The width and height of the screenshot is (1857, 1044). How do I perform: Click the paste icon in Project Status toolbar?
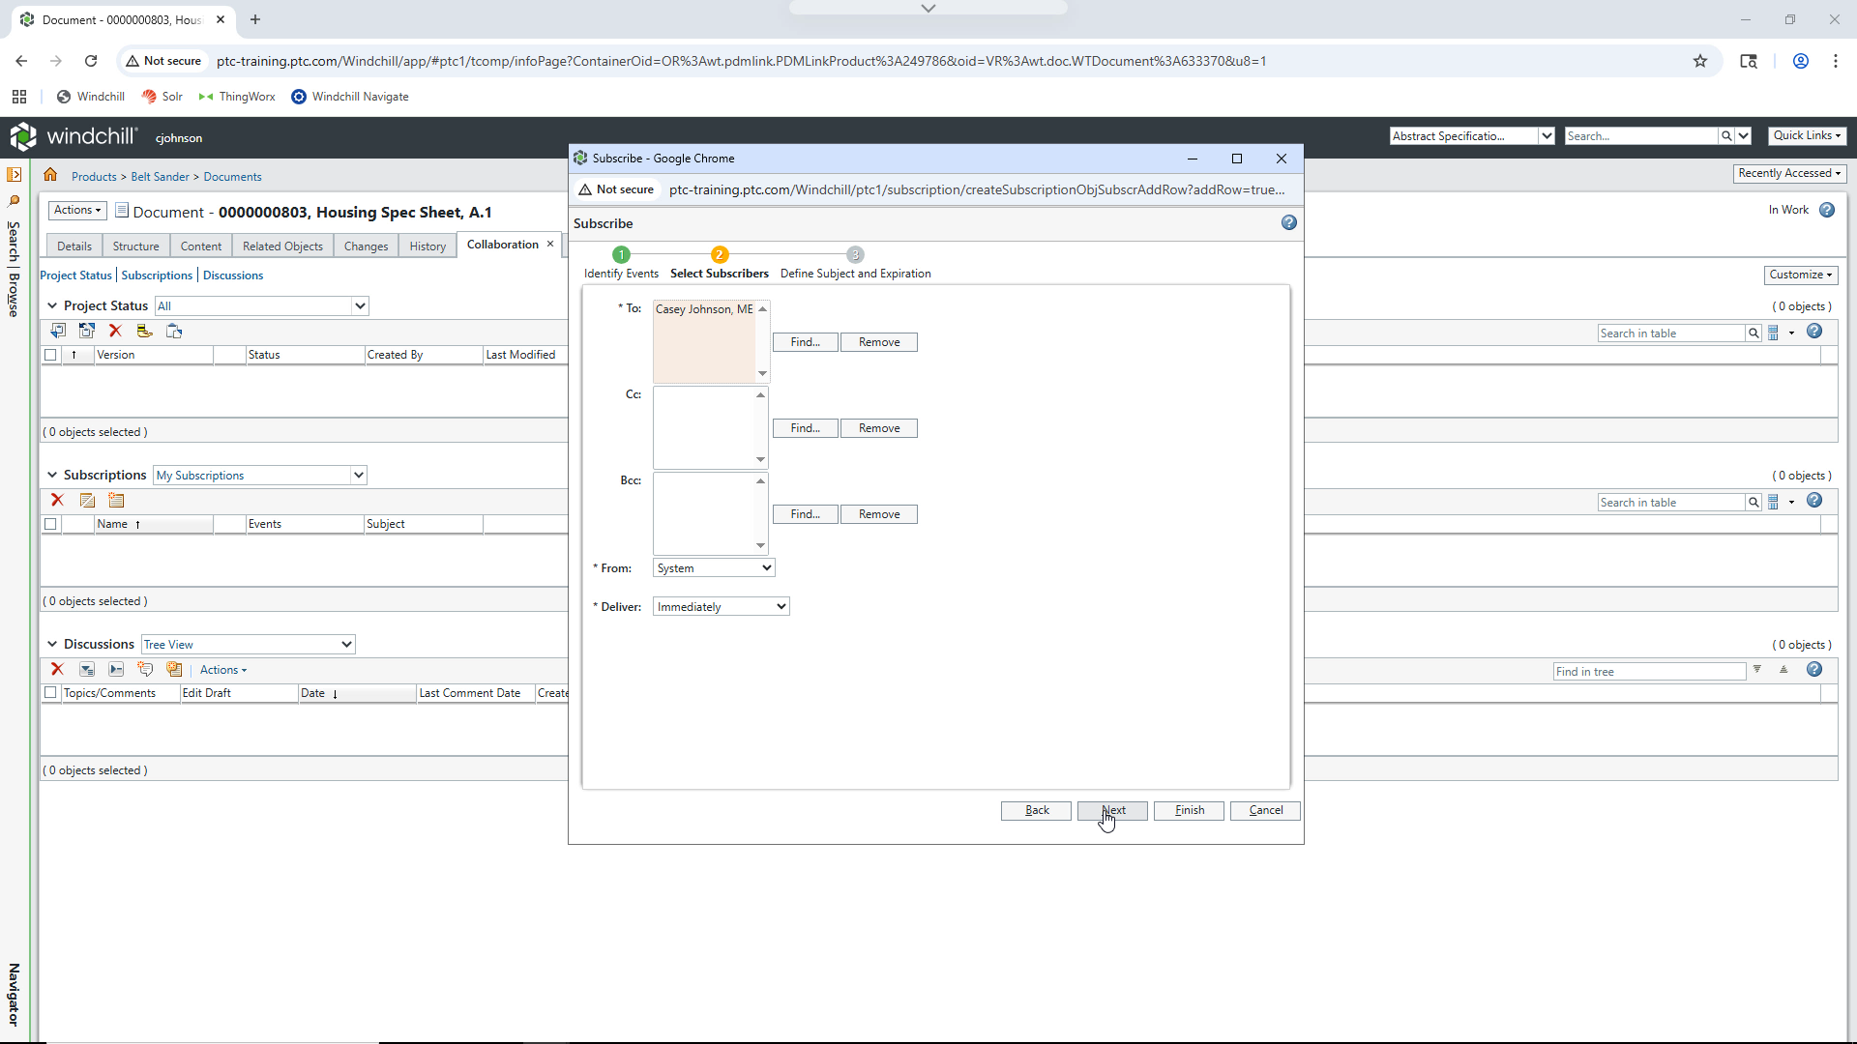(174, 331)
